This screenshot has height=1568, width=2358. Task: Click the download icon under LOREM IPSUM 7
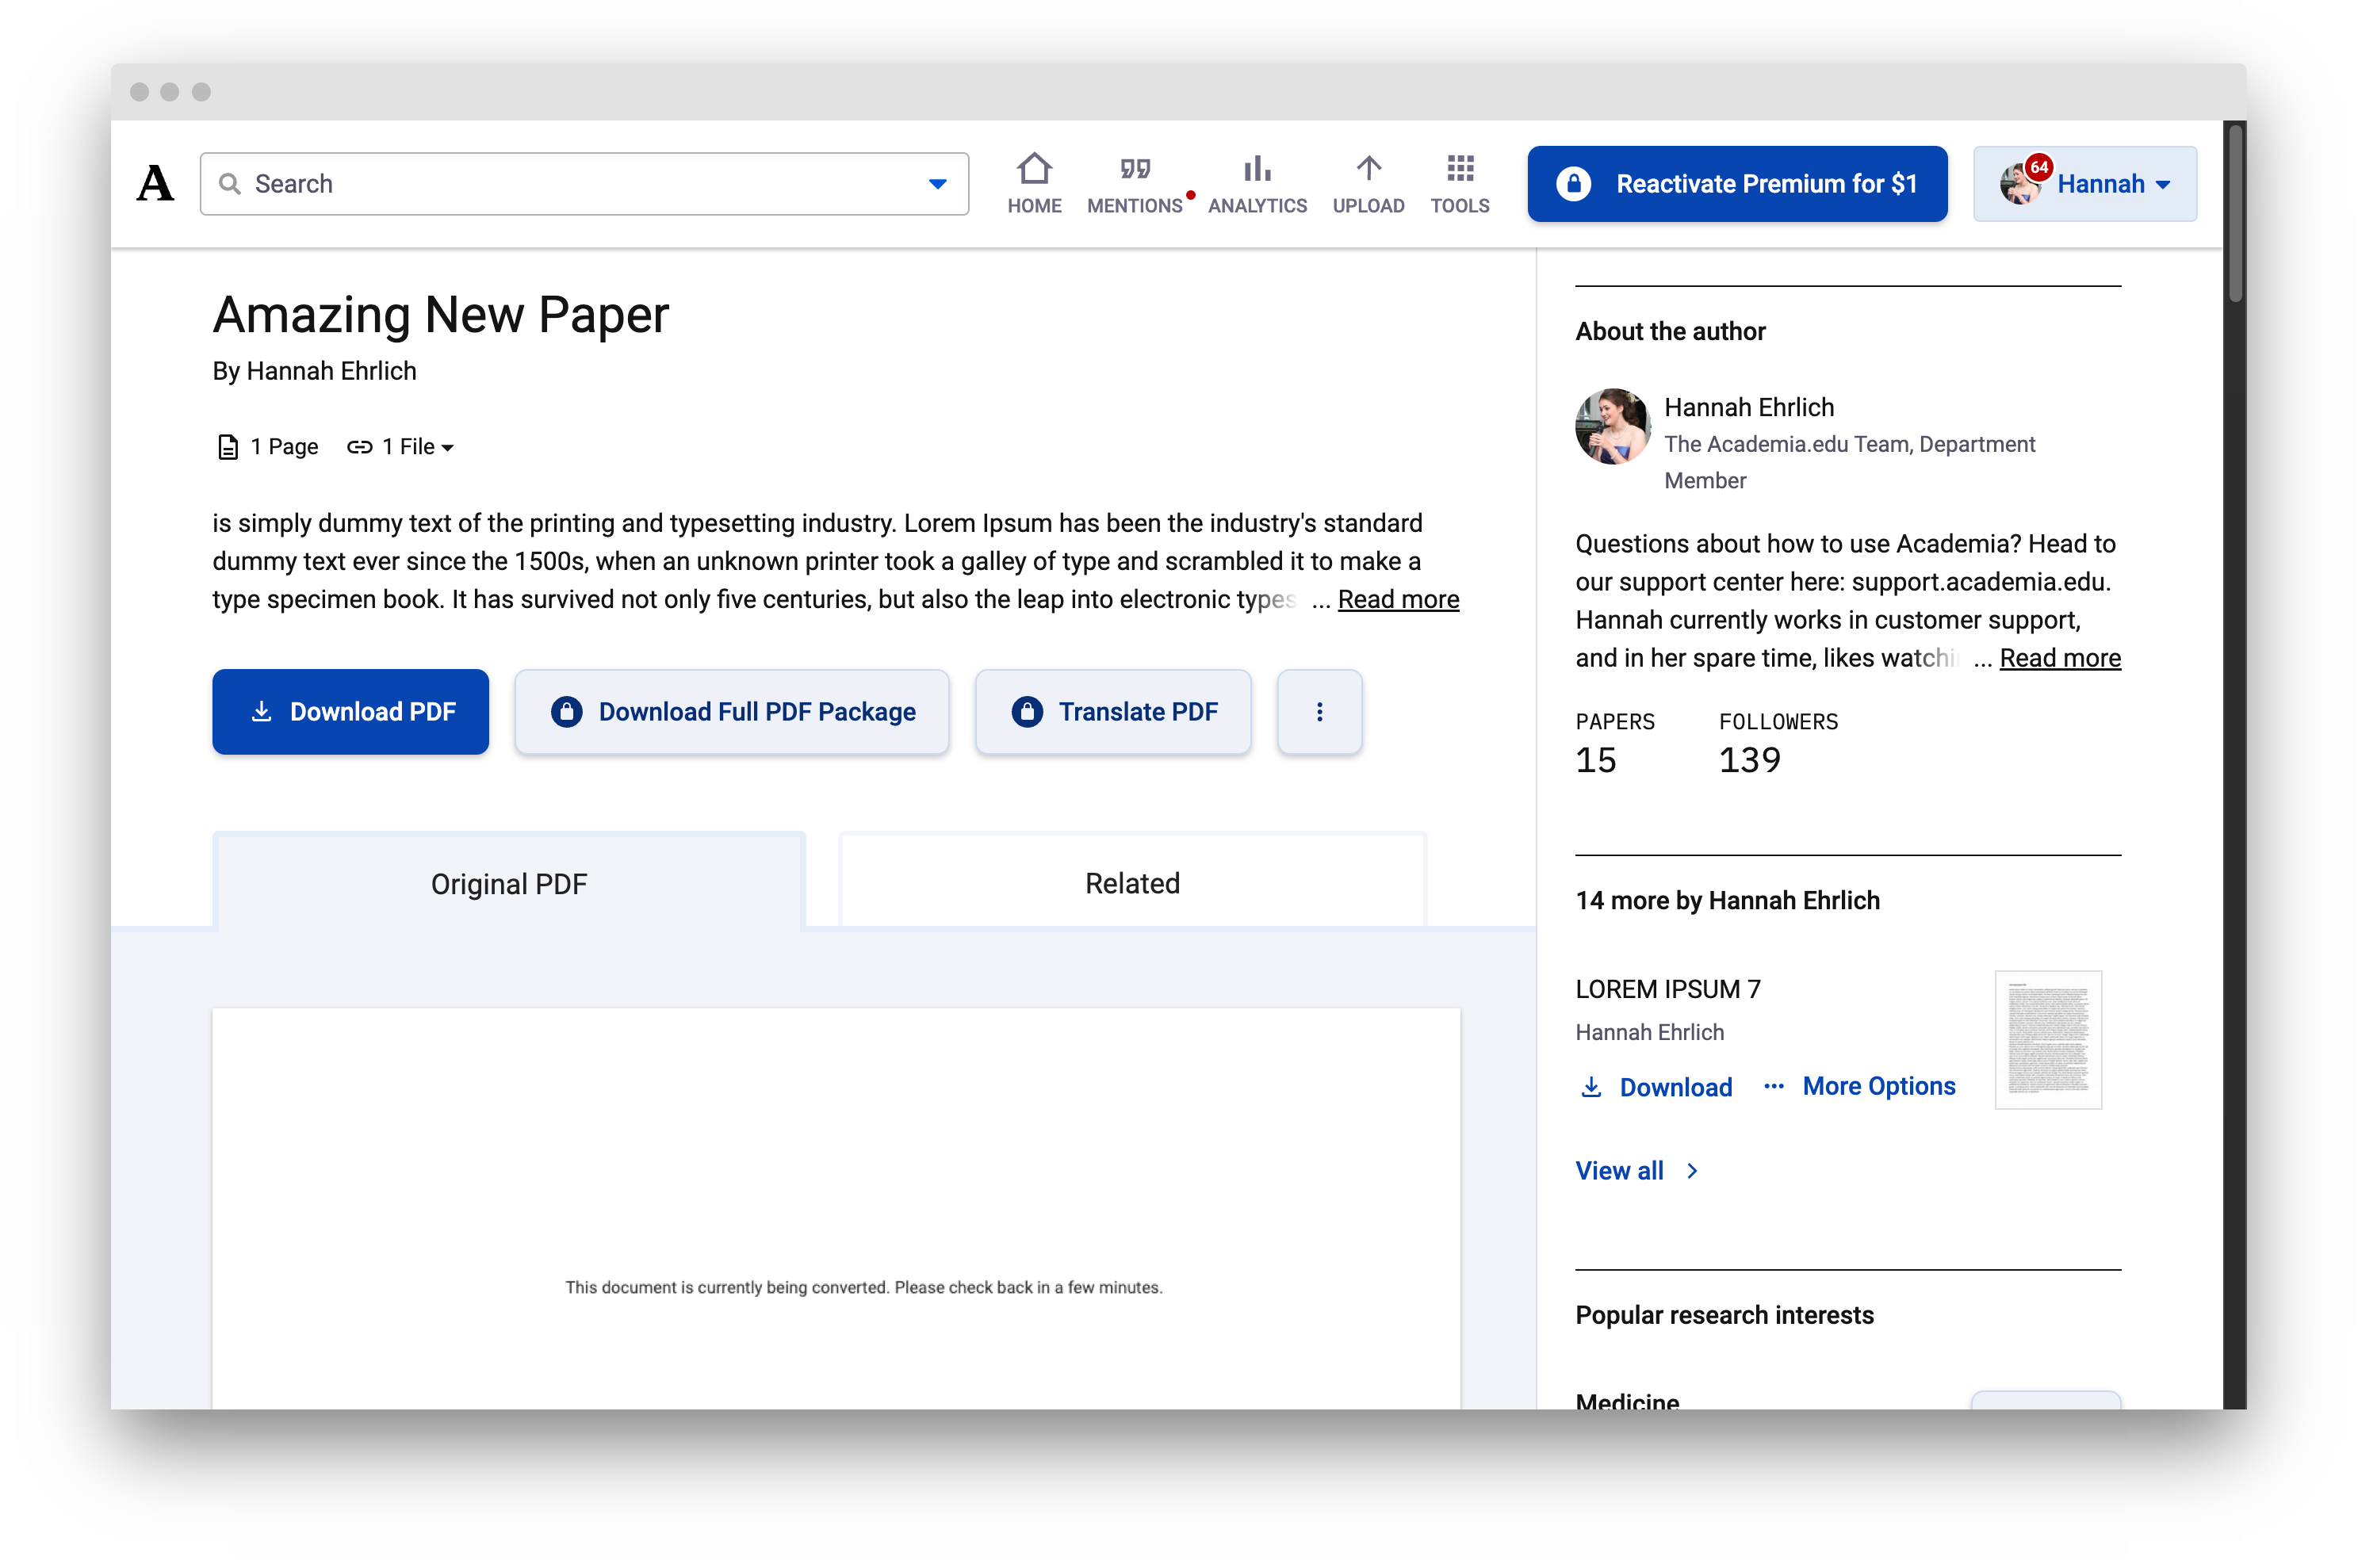[x=1591, y=1087]
